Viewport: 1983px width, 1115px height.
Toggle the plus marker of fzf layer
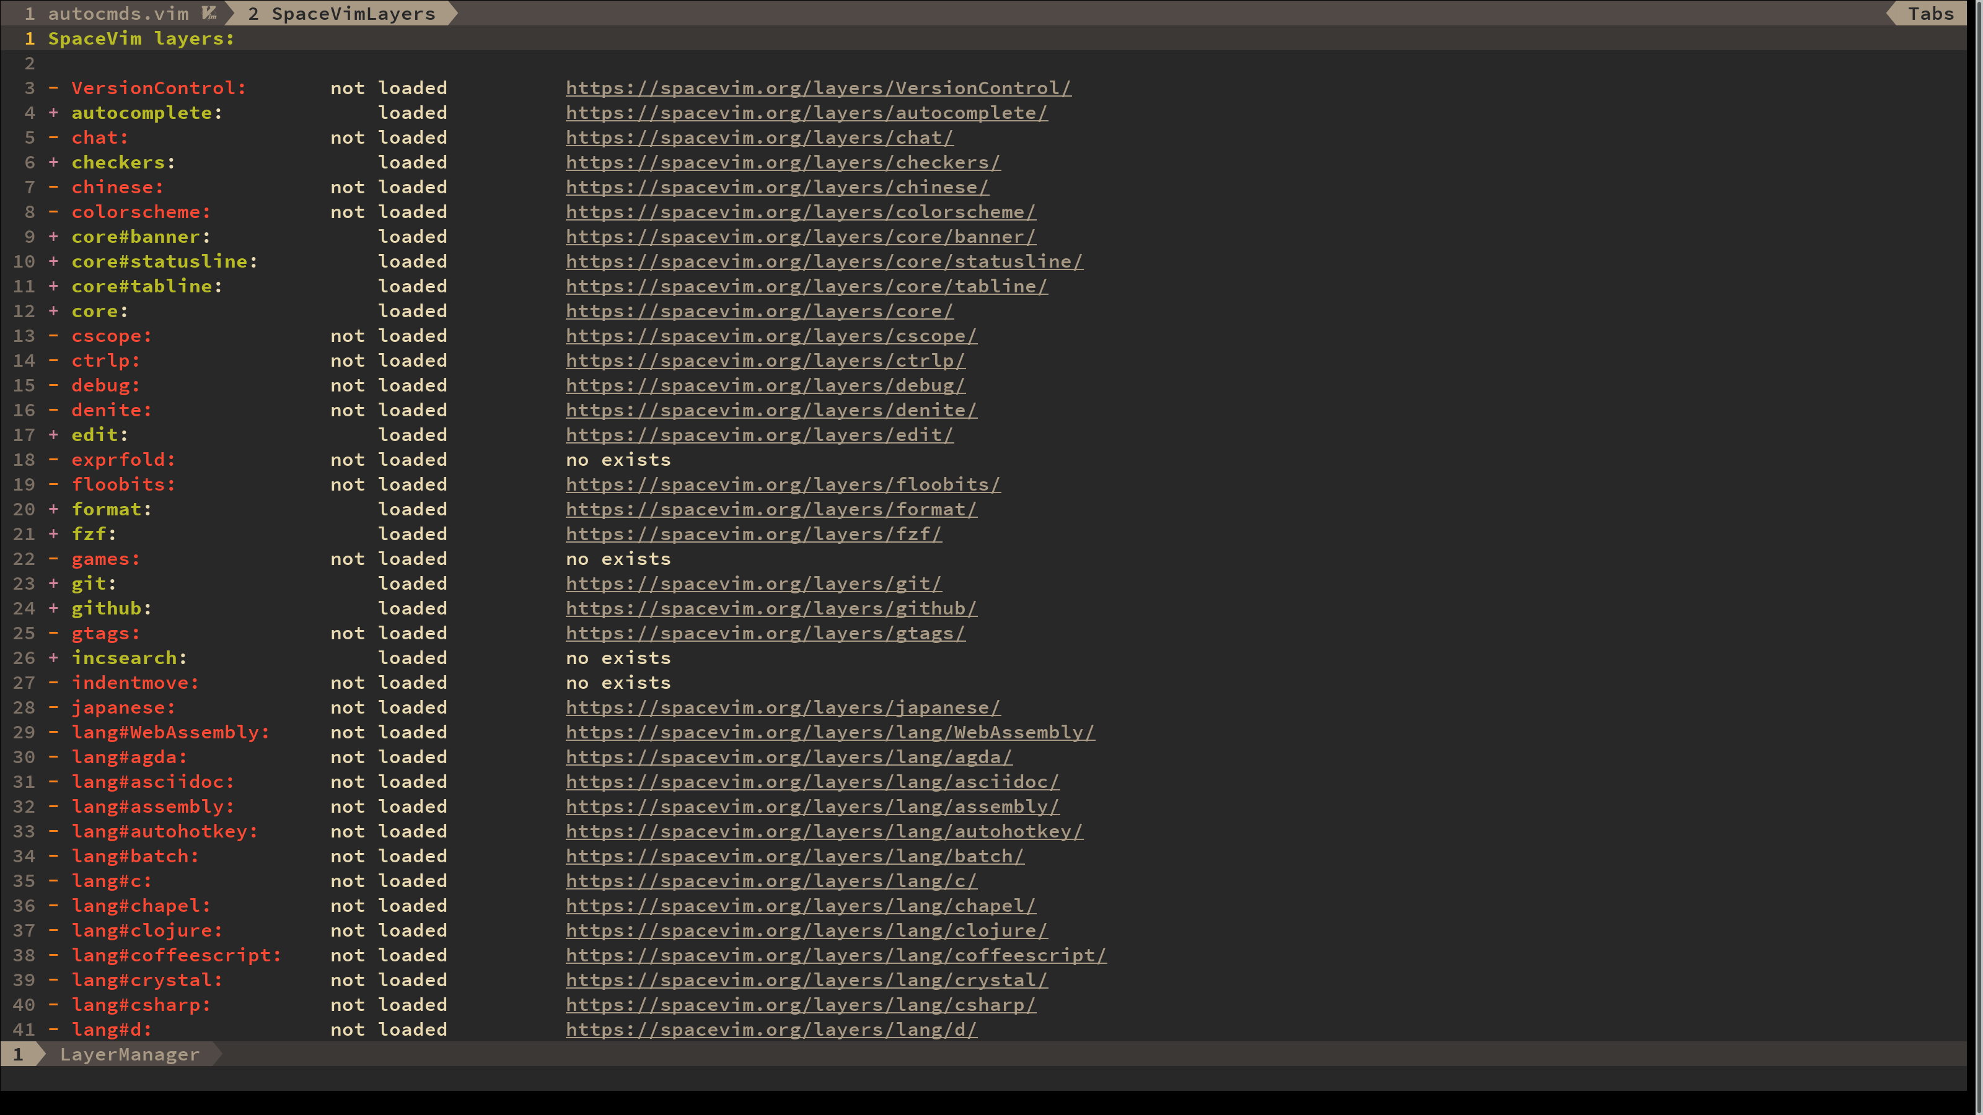point(53,534)
